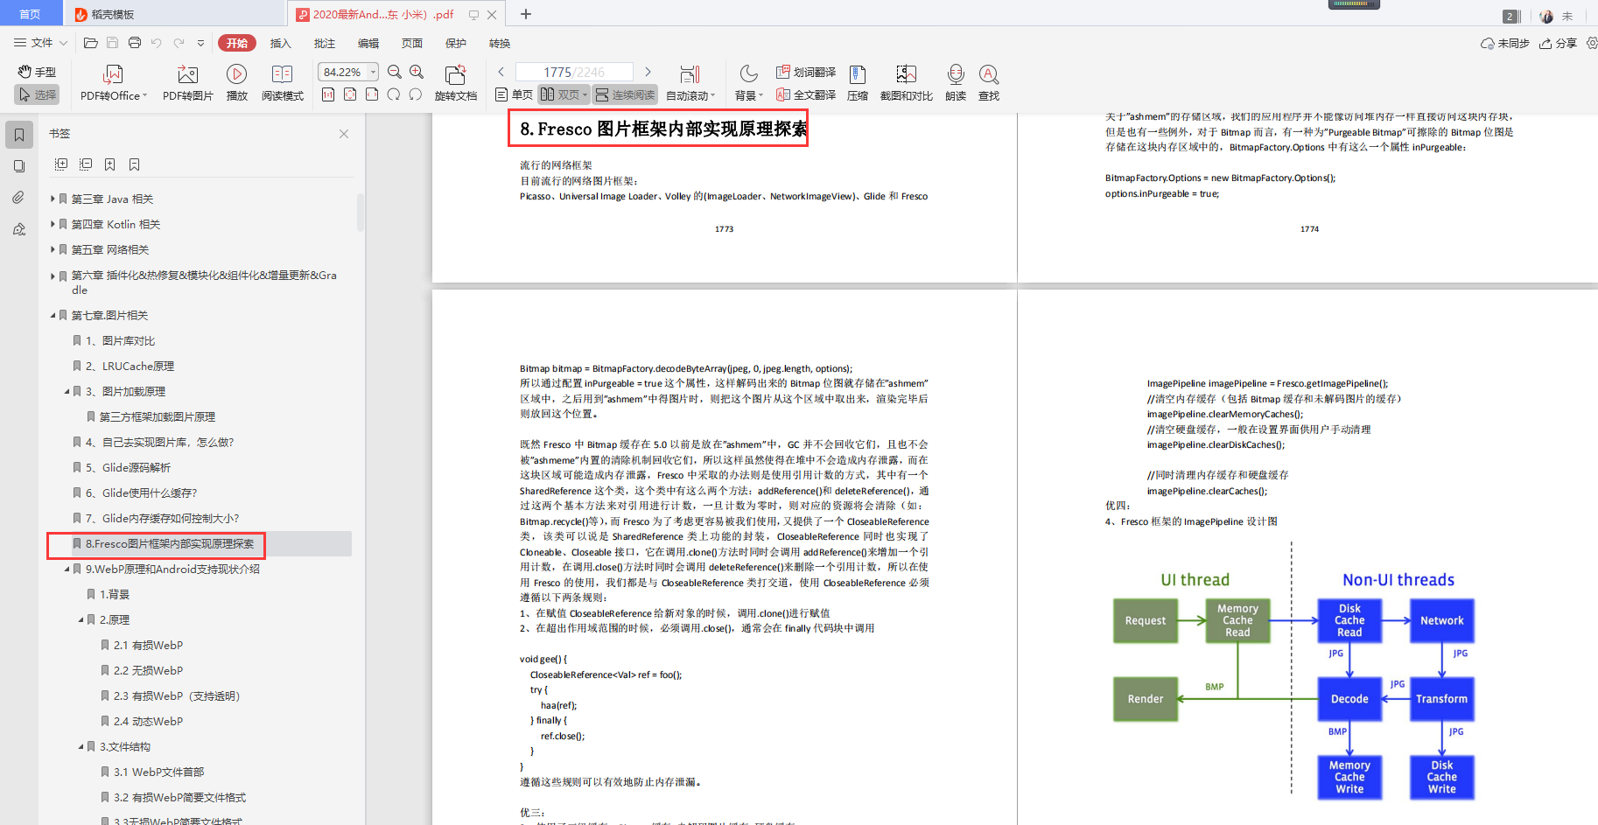Open full-text translation (全文翻译)

[x=806, y=94]
